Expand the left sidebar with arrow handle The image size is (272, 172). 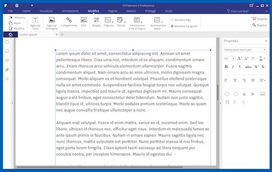click(x=12, y=103)
